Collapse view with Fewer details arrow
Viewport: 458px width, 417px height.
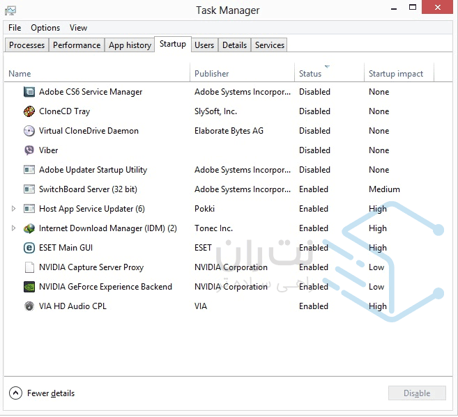click(15, 393)
